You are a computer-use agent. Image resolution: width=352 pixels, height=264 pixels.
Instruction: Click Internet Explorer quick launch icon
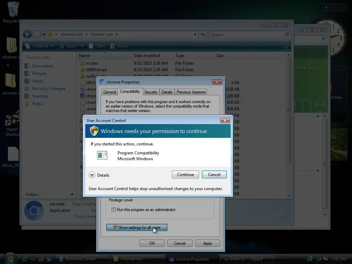pos(25,259)
